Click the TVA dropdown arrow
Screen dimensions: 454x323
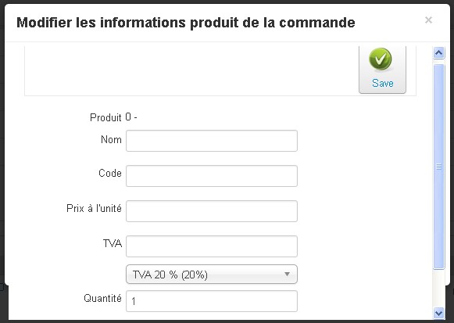(x=287, y=274)
